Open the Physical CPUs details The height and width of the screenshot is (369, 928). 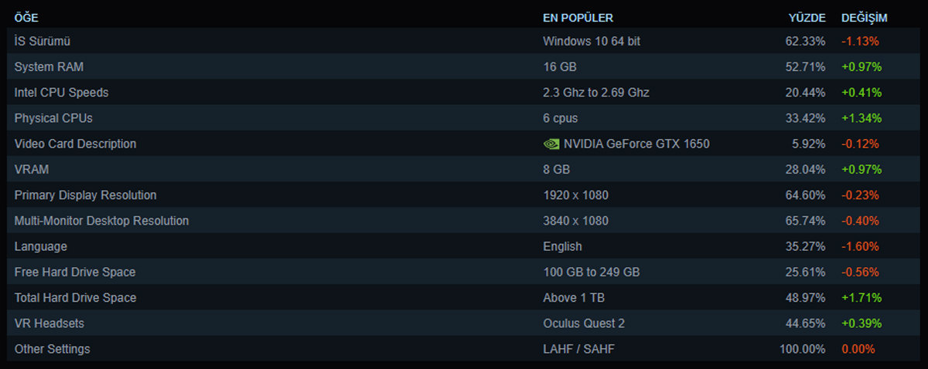[x=464, y=118]
